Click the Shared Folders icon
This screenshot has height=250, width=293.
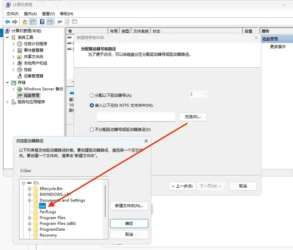coord(20,57)
